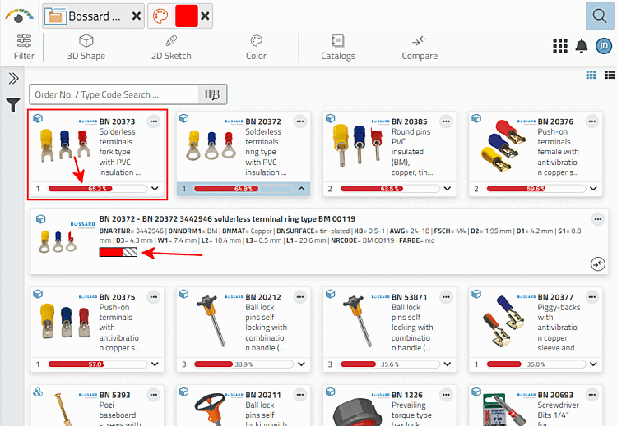Screen dimensions: 617x426
Task: Click the 38.9 % match bar
Action: [244, 364]
